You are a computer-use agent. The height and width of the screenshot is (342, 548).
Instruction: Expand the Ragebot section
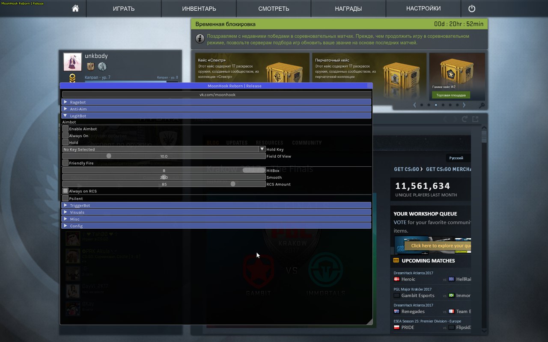pyautogui.click(x=216, y=102)
